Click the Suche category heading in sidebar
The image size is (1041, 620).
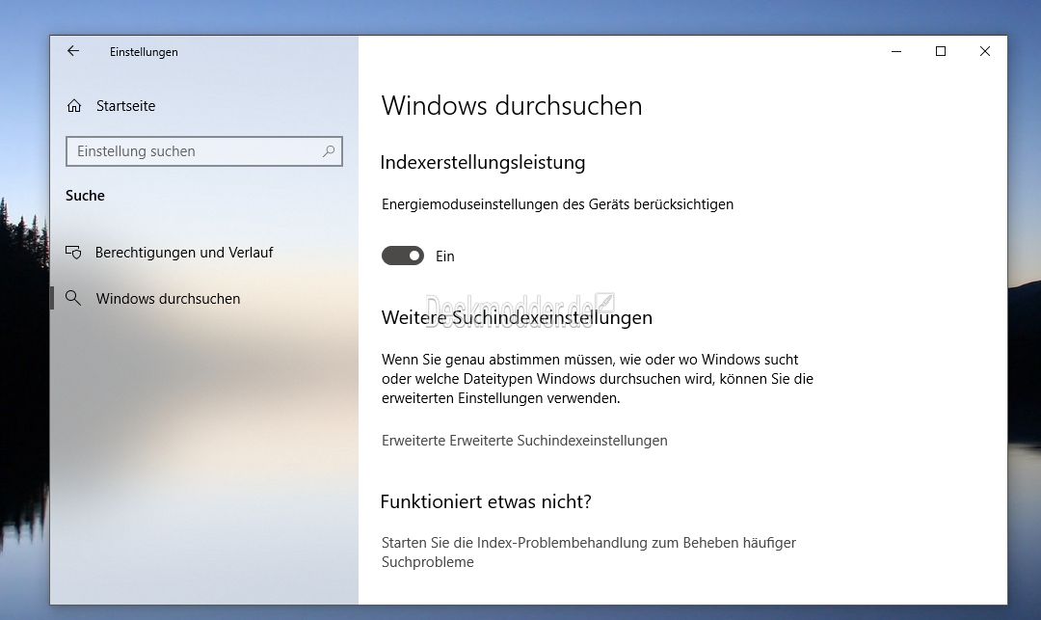pos(85,195)
